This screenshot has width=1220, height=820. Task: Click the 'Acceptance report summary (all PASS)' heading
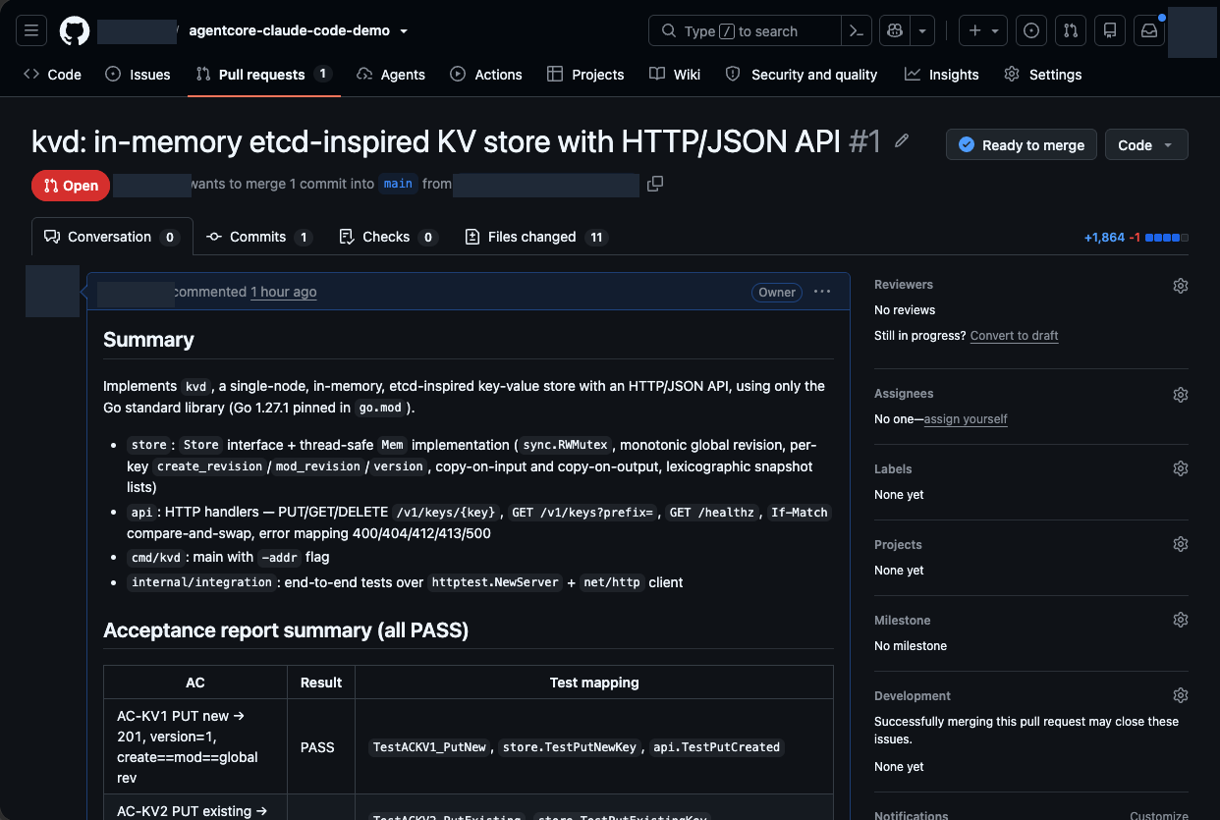pos(286,630)
